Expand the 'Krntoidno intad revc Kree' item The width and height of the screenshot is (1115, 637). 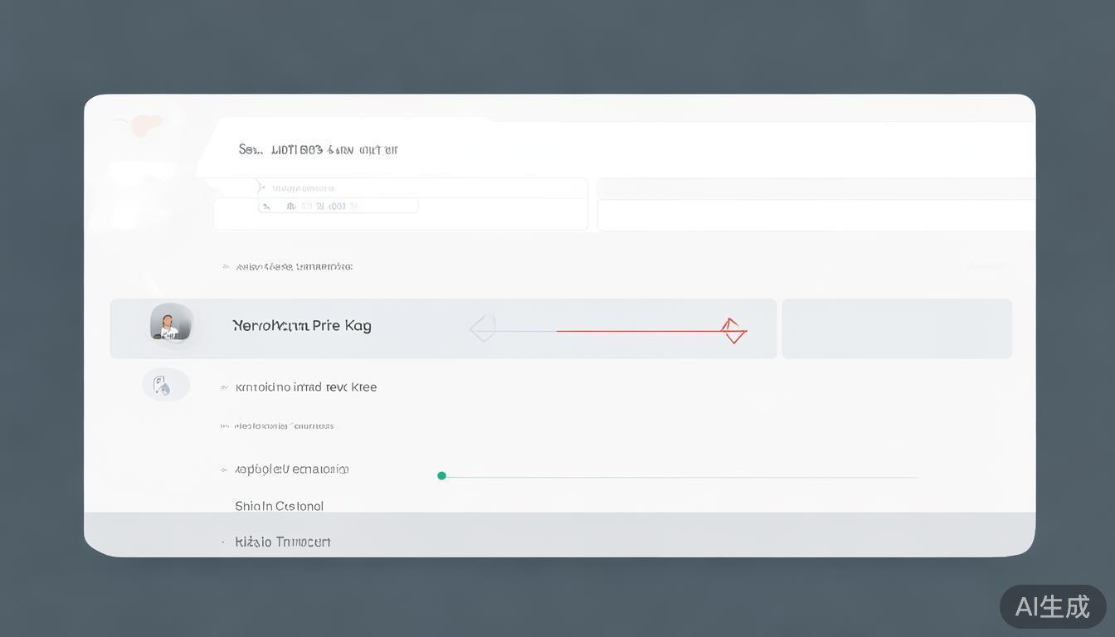[225, 387]
